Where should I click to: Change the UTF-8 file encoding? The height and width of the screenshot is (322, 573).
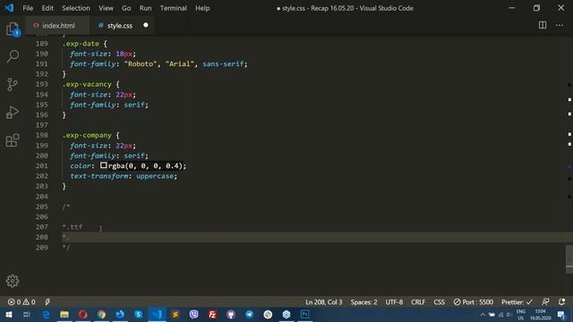coord(394,302)
